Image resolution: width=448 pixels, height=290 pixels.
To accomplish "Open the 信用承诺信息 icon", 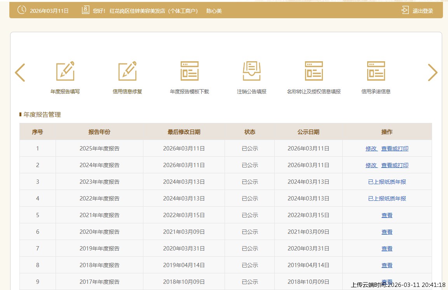I will coord(376,71).
